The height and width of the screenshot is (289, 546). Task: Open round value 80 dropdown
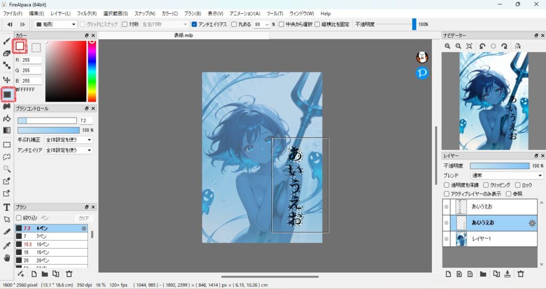click(267, 24)
